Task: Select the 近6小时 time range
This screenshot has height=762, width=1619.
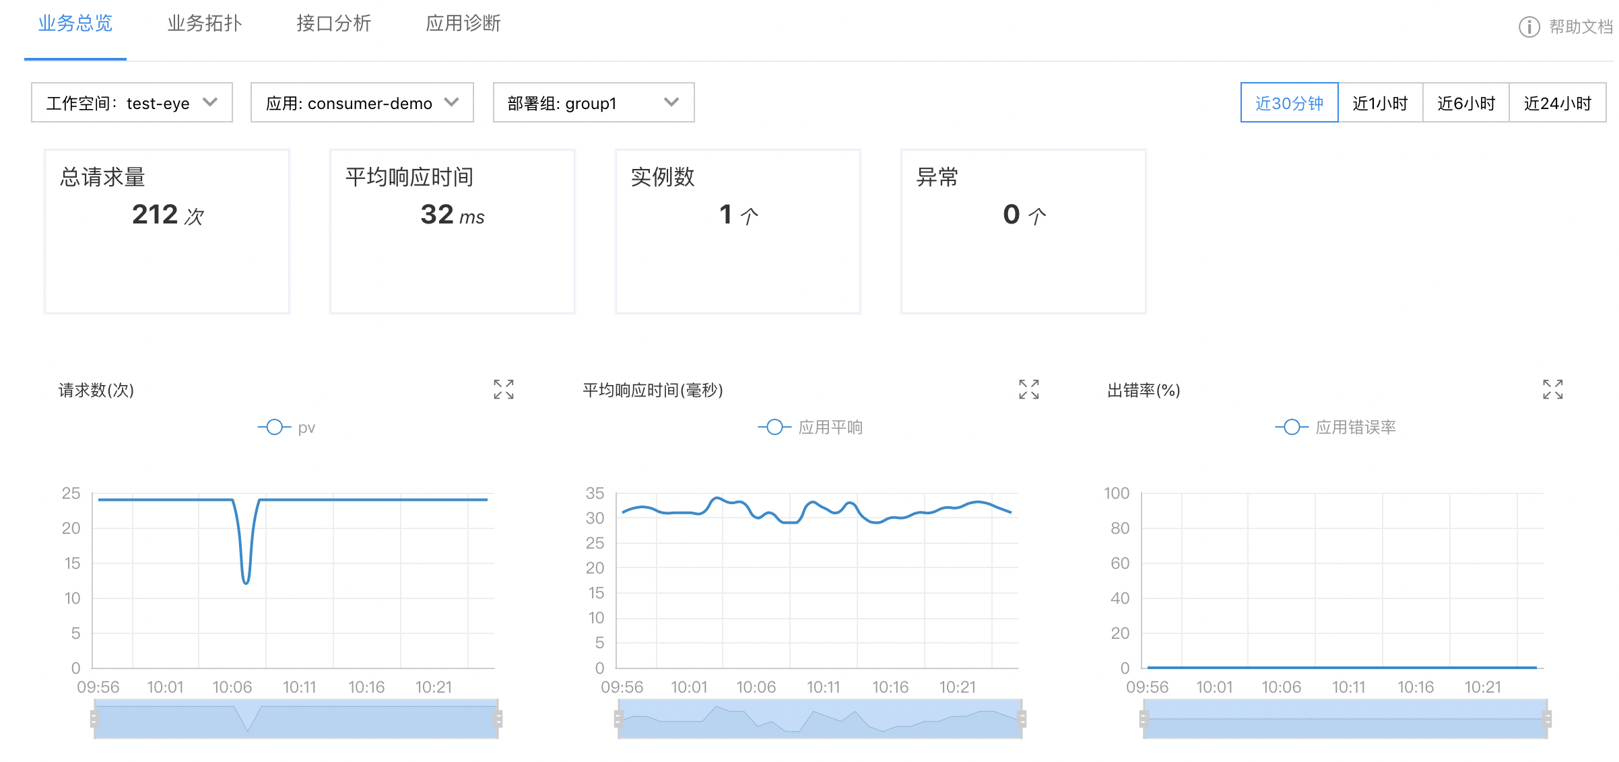Action: click(x=1465, y=103)
